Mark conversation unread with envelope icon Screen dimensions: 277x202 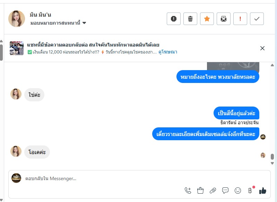224,19
